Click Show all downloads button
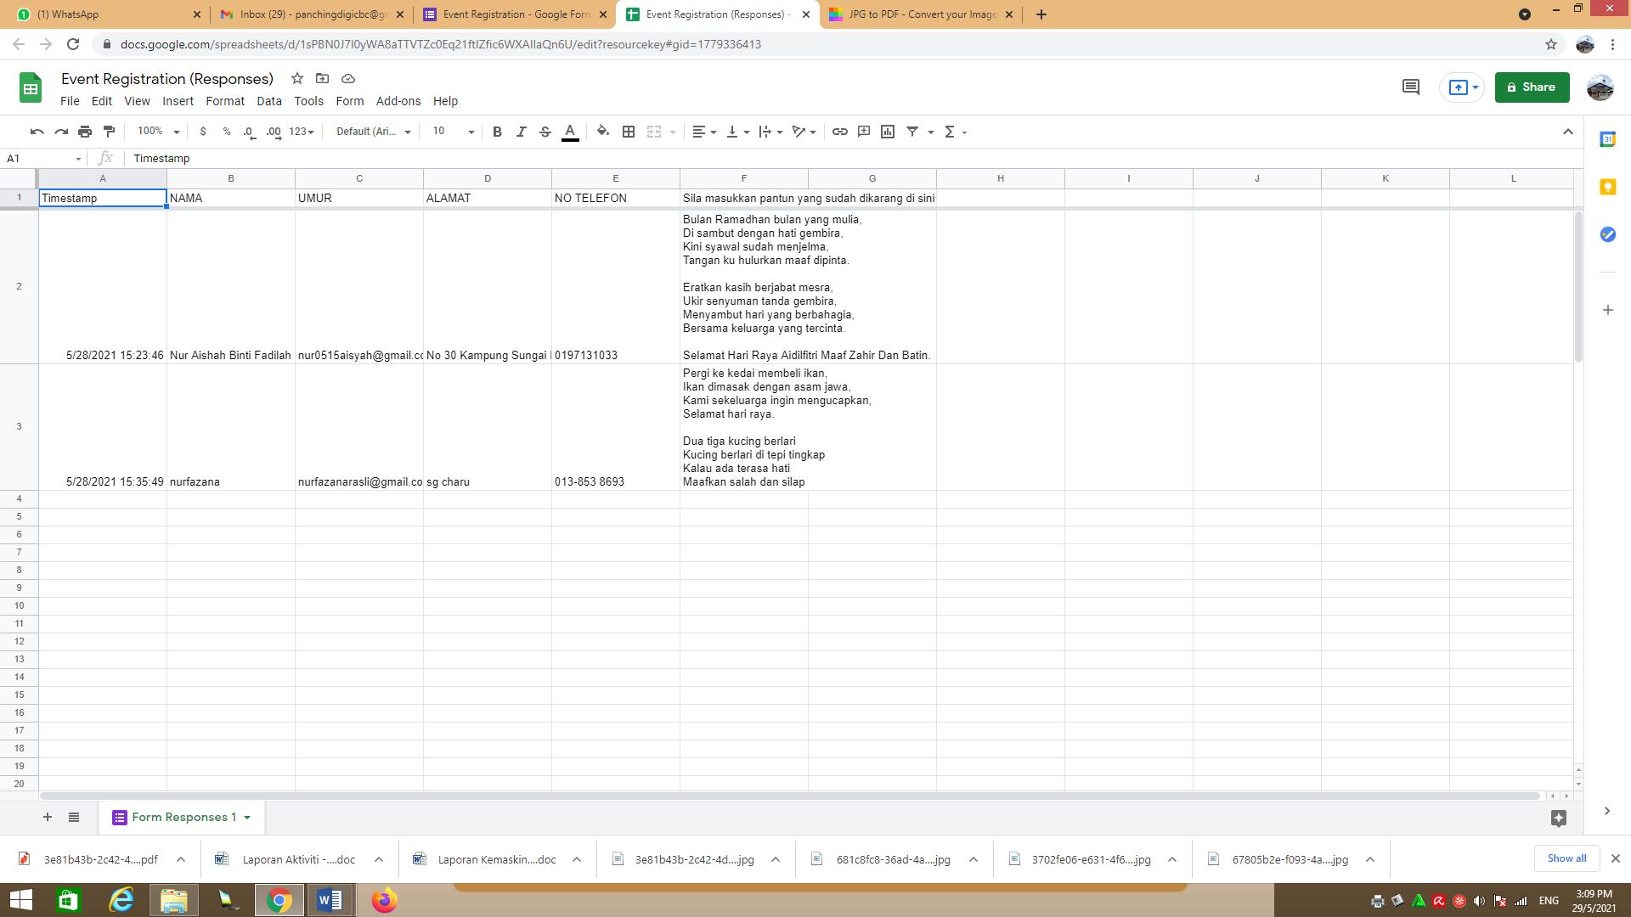Screen dimensions: 1631x917 (1566, 858)
